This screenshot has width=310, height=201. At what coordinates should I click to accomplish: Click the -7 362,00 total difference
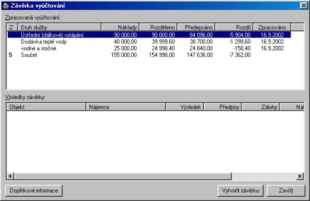point(240,55)
